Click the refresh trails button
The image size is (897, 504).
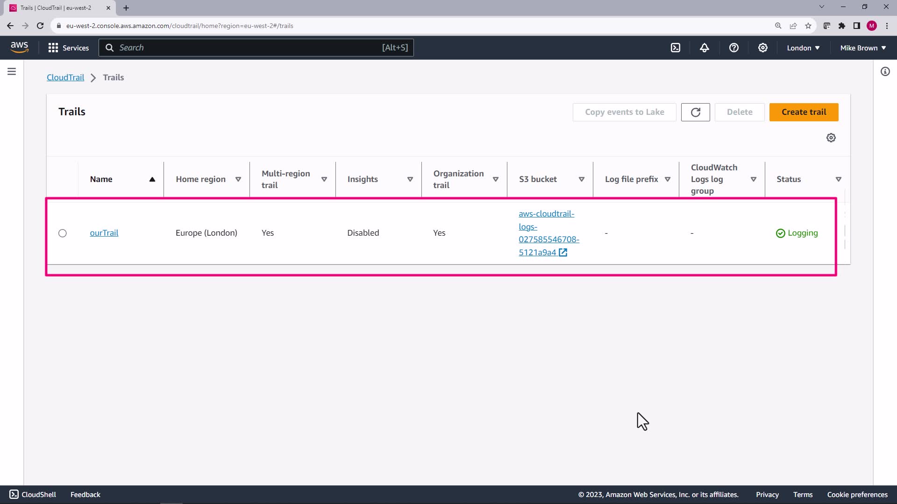pos(695,112)
